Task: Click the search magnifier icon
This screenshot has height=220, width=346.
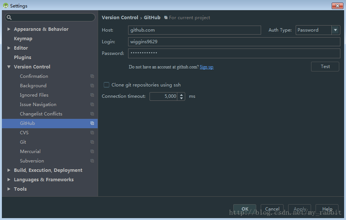Action: (9, 17)
